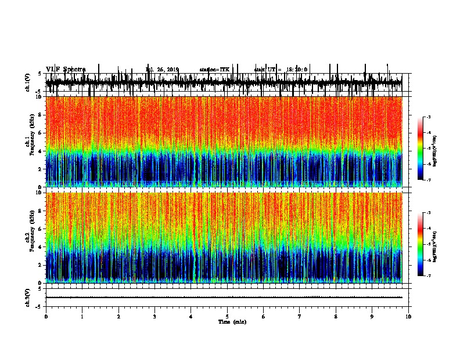Click the '4' kHz tick of ch.2 spectrogram
This screenshot has height=355, width=460.
pyautogui.click(x=41, y=247)
